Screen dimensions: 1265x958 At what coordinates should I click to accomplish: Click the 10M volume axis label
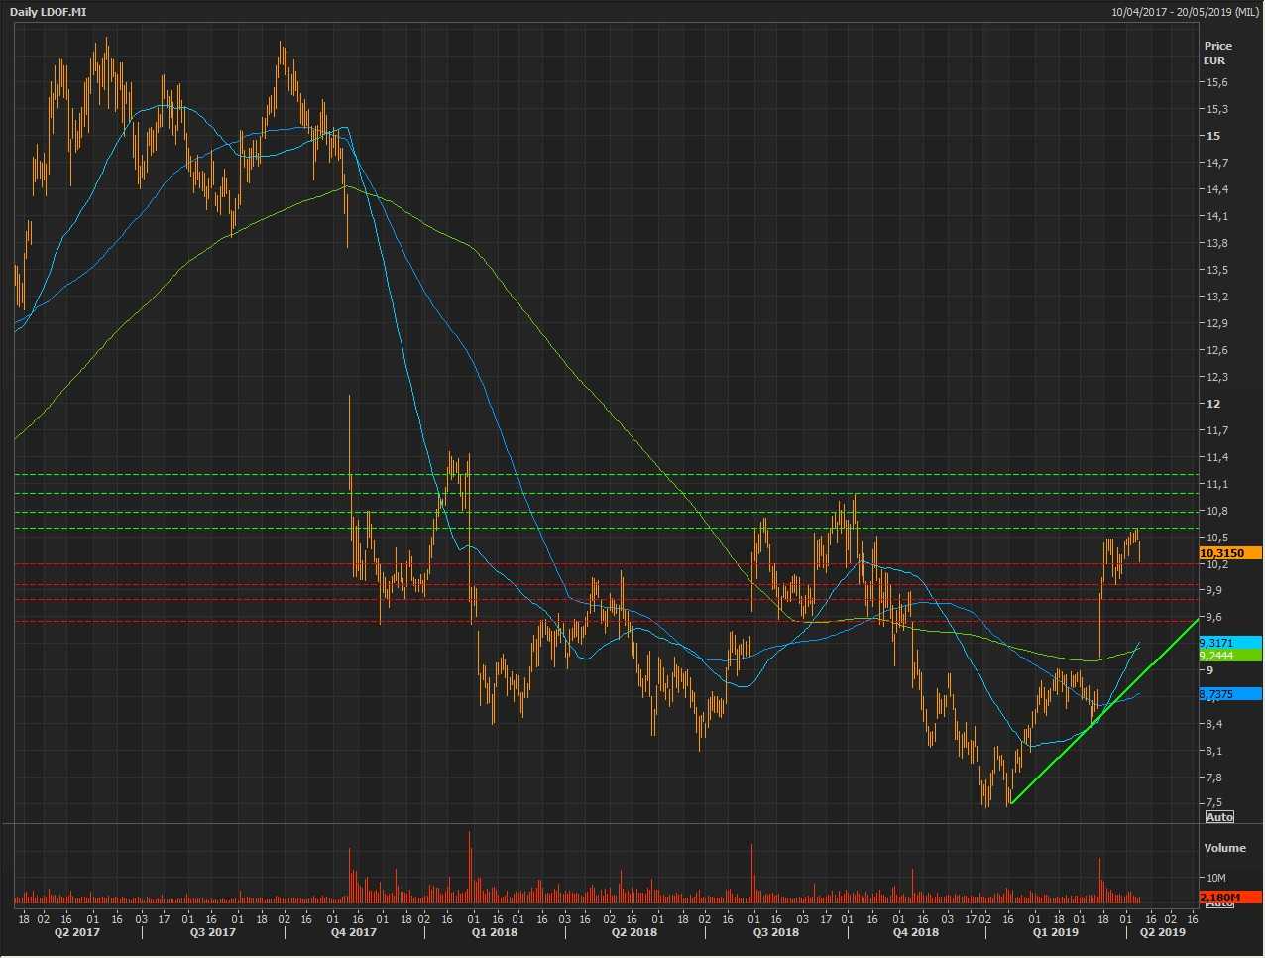coord(1216,878)
